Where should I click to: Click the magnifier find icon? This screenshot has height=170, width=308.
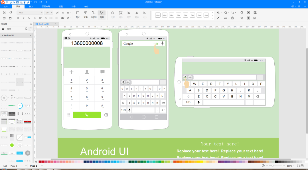tap(242, 13)
